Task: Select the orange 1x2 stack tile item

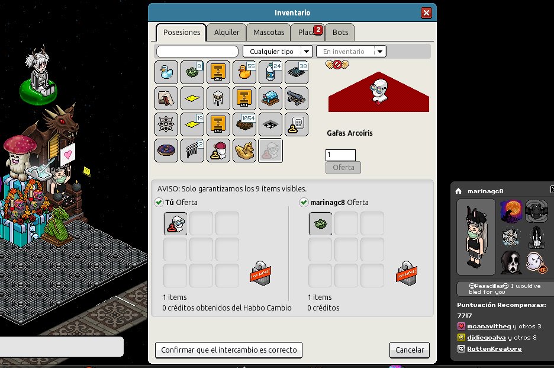Action: pyautogui.click(x=218, y=124)
